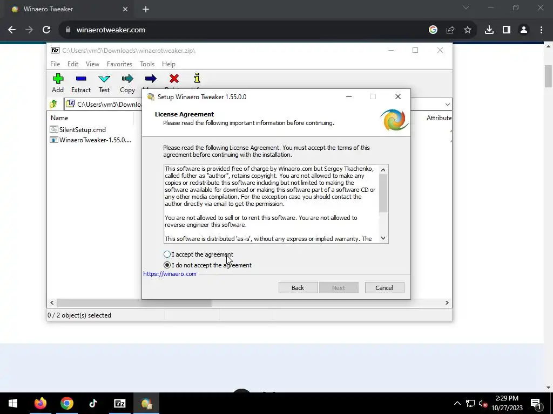Open Chrome tab search chevron
This screenshot has width=553, height=414.
(466, 8)
